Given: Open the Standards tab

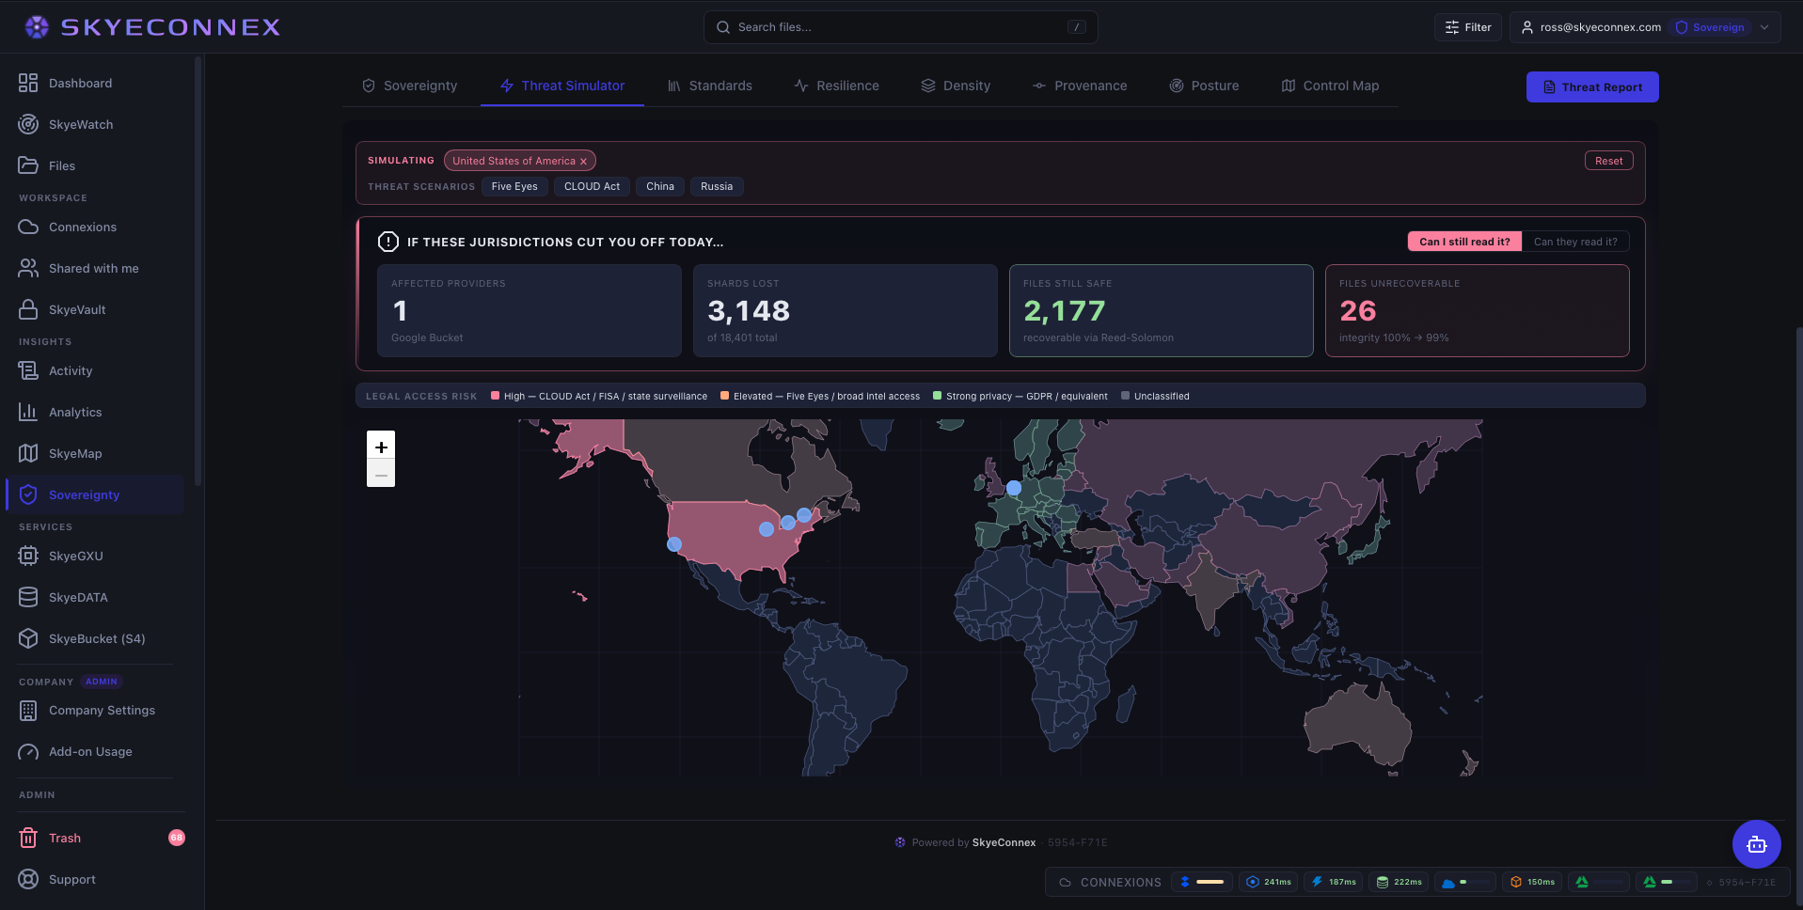Looking at the screenshot, I should click(710, 86).
